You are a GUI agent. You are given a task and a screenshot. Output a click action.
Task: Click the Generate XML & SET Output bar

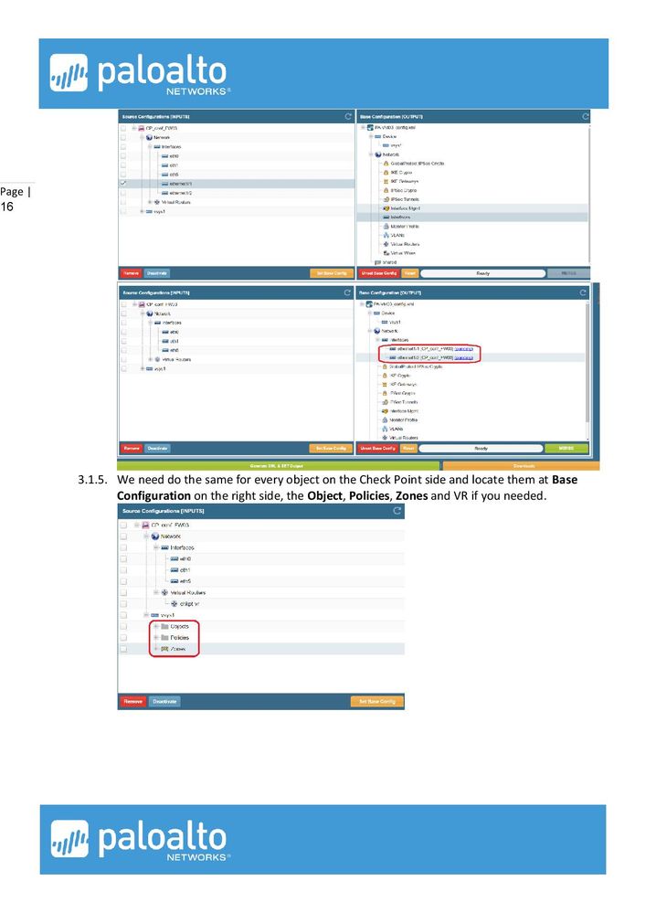pos(278,466)
